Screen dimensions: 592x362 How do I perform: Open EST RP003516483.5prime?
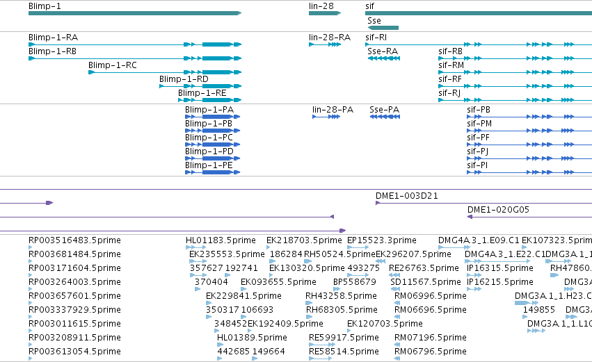point(74,240)
